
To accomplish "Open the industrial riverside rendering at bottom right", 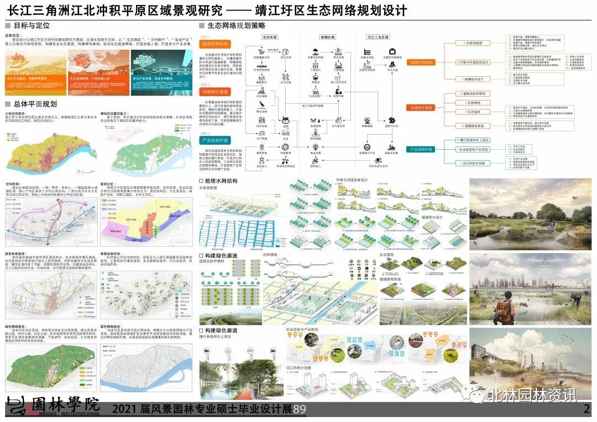I will coord(530,363).
